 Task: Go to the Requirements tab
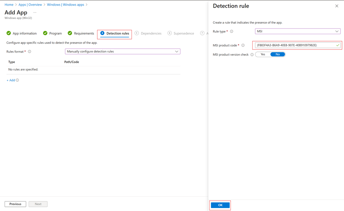point(84,34)
